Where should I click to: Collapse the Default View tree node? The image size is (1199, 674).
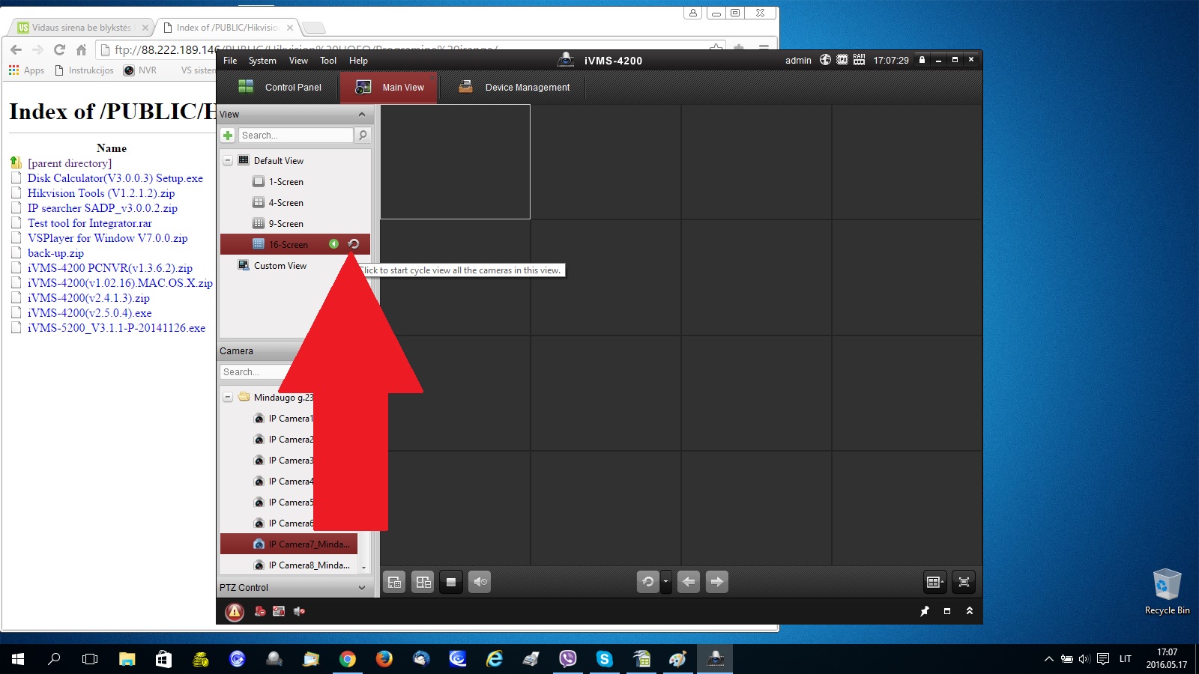click(228, 160)
